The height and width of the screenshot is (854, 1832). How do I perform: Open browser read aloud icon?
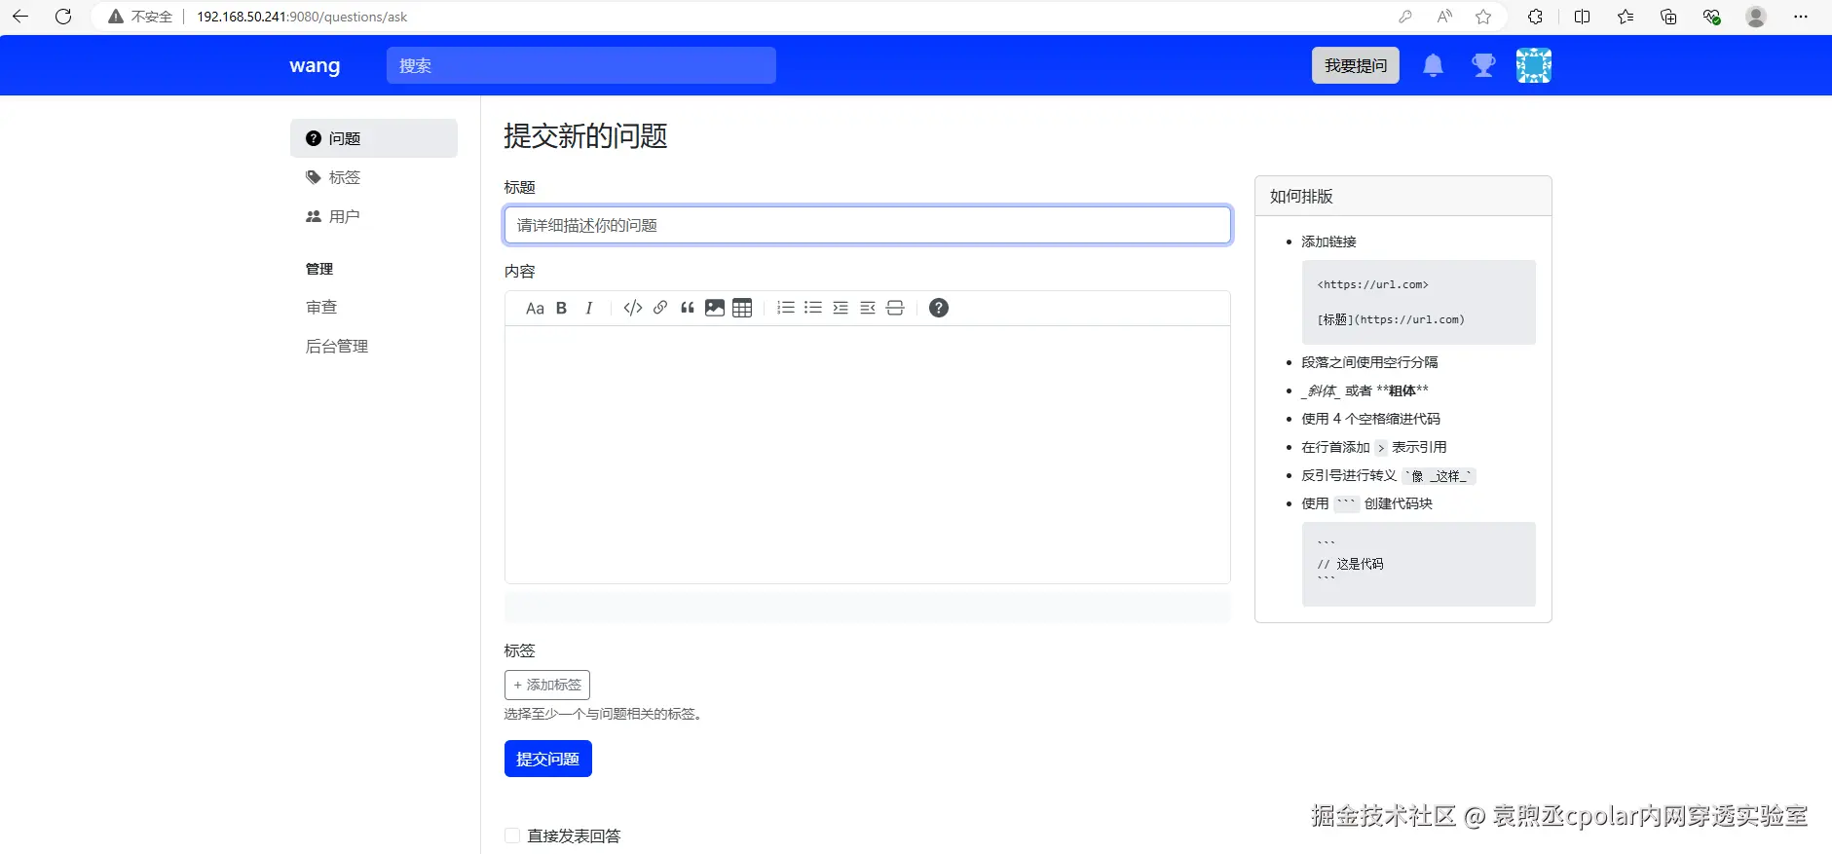click(1444, 17)
